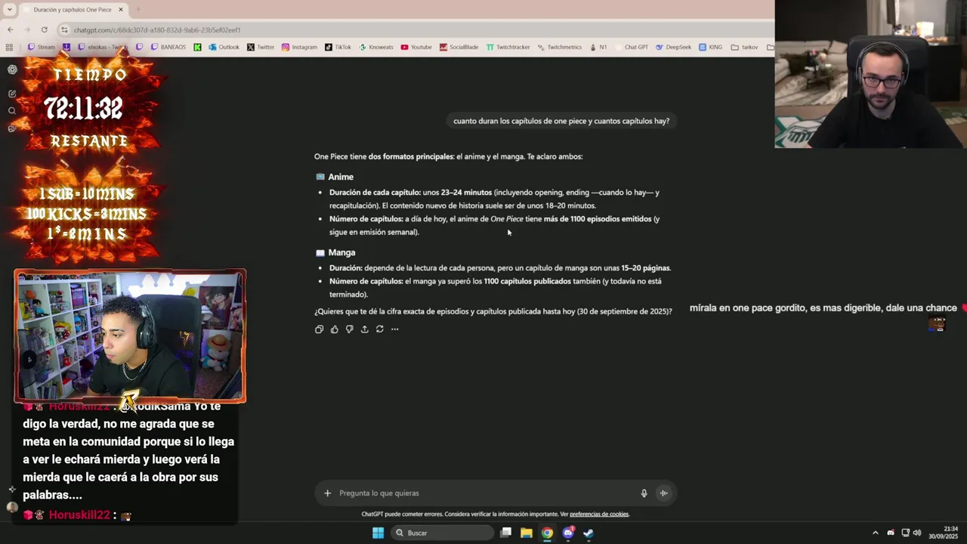Regenerate the ChatGPT response

(x=379, y=329)
